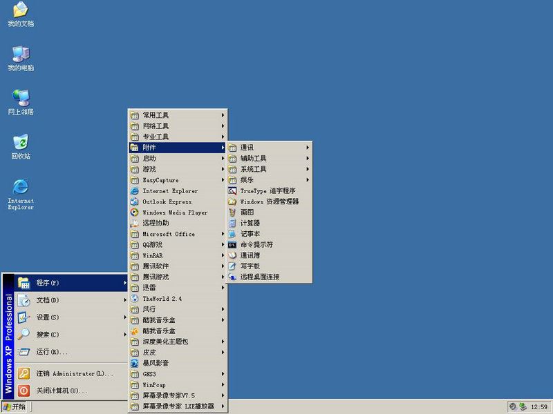Viewport: 553px width, 414px height.
Task: Click 通讯簿 address book icon
Action: tap(232, 255)
